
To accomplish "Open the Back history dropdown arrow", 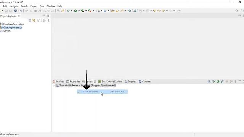I will [x=167, y=11].
